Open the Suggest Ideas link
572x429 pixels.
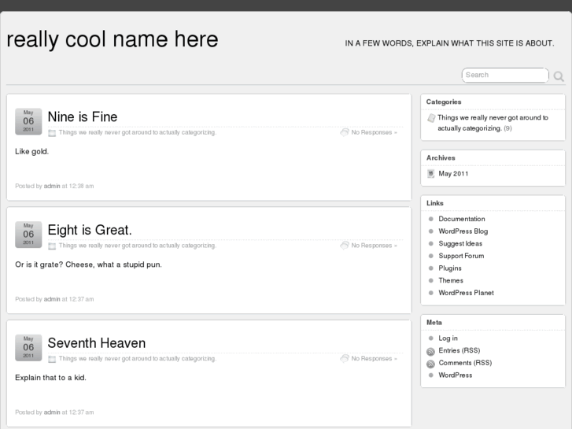click(460, 243)
